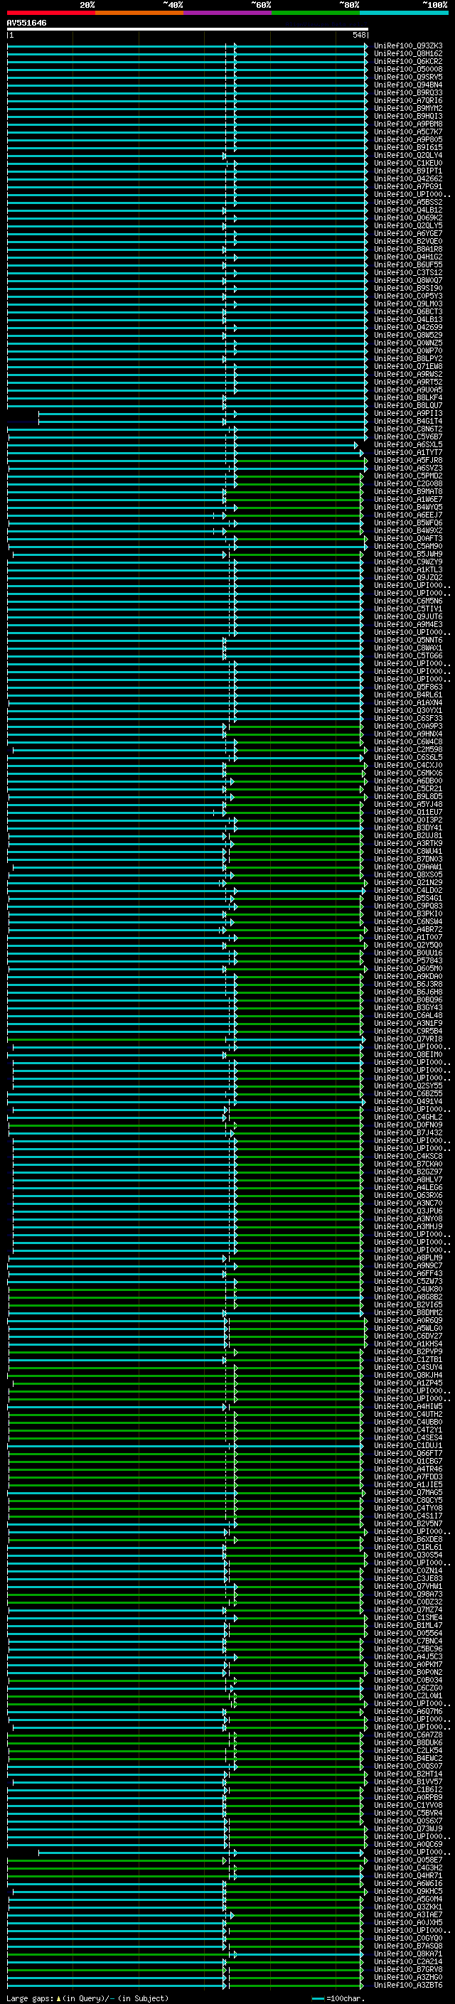Select the UniRef100_A5C7K7 label
Viewport: 455px width, 2004px height.
(408, 132)
